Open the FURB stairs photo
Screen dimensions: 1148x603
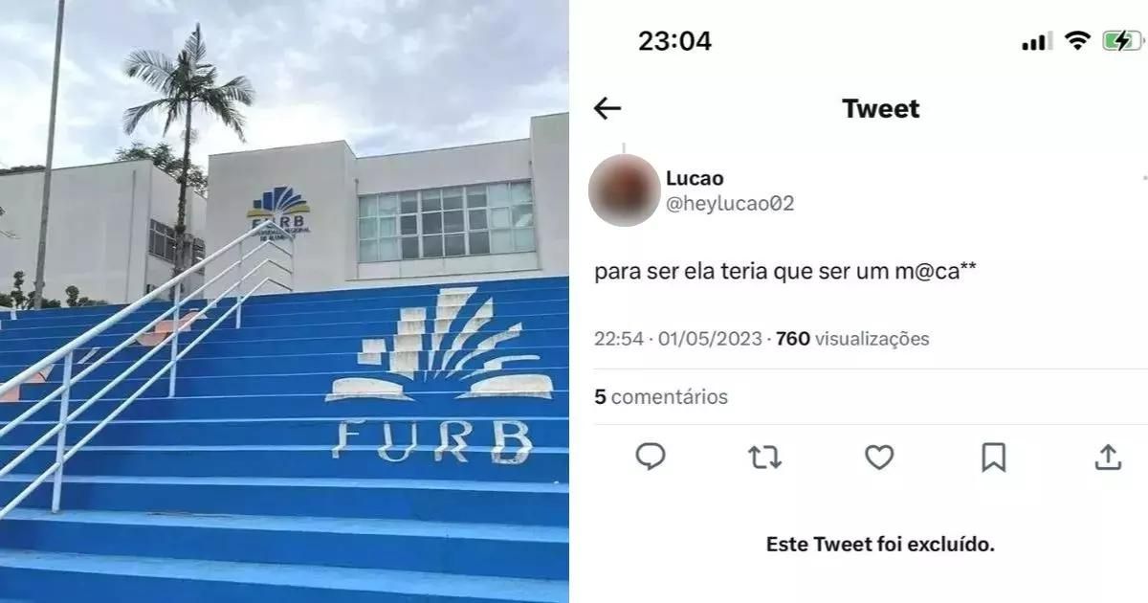pyautogui.click(x=284, y=301)
